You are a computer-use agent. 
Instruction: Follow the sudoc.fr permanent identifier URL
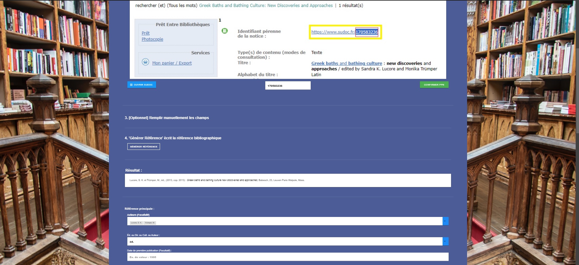pyautogui.click(x=344, y=32)
